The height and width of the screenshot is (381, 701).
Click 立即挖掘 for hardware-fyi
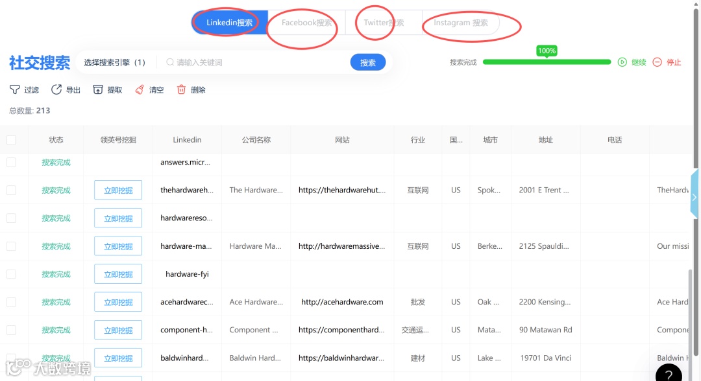coord(118,274)
